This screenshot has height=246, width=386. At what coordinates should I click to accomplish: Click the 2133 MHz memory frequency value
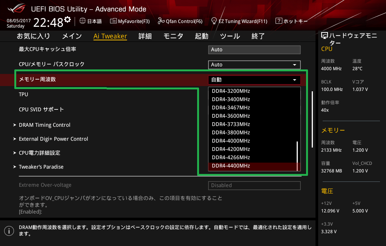(x=331, y=150)
